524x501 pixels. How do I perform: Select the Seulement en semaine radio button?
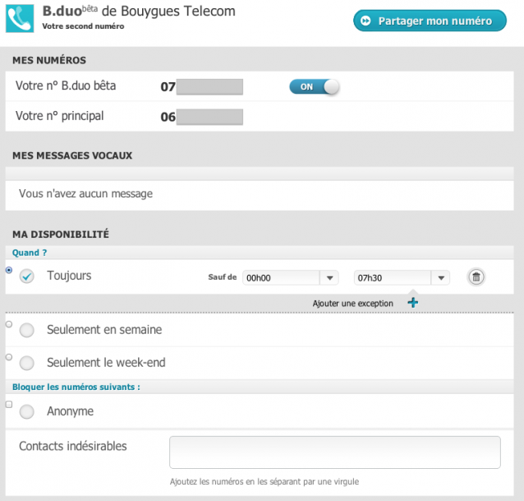[9, 324]
